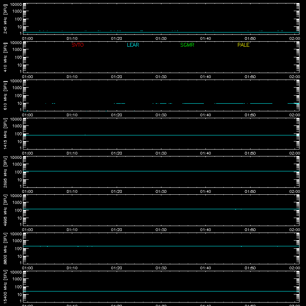Click 02:00 under the 245 MHz panel
This screenshot has height=306, width=306.
295,39
